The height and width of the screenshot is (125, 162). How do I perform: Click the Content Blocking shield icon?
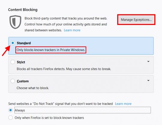[15, 22]
